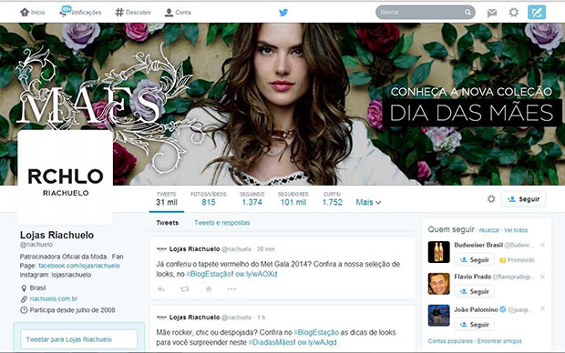
Task: Favorite the Met Gala tweet star
Action: pyautogui.click(x=209, y=289)
